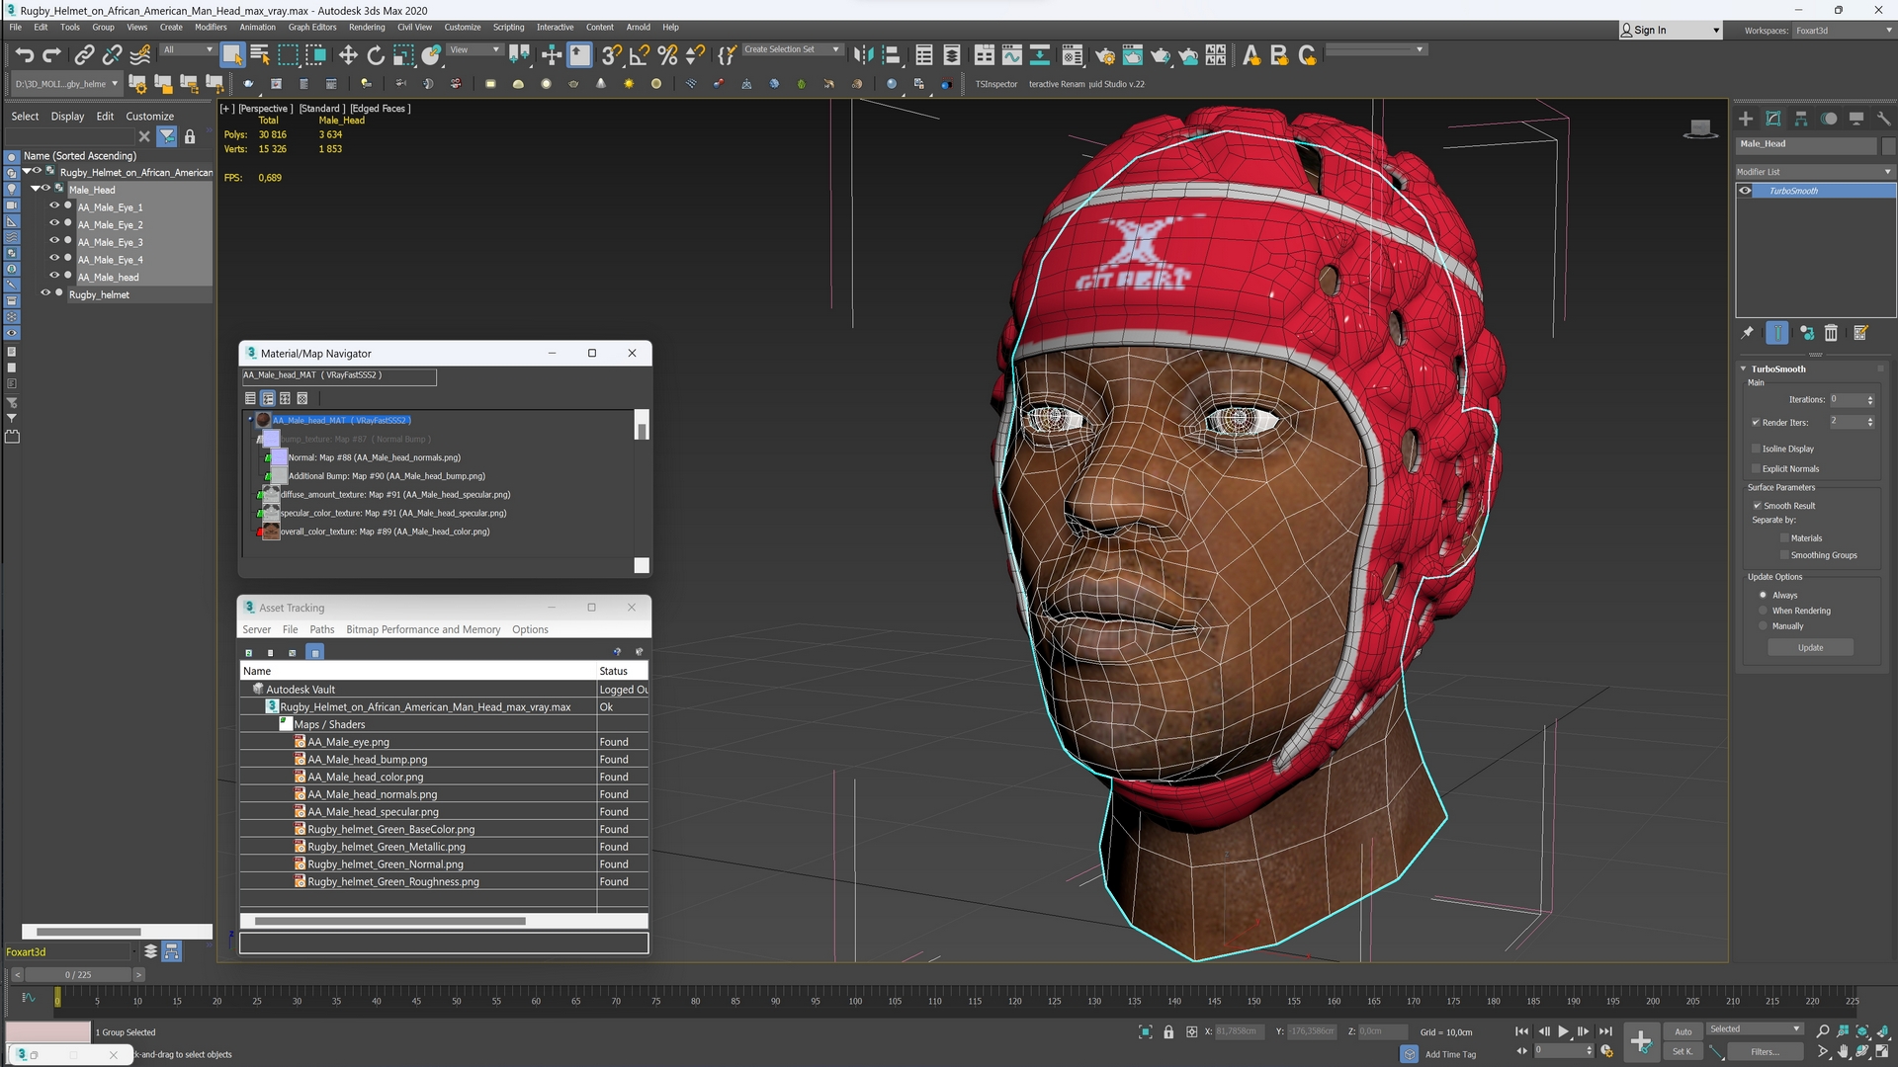Viewport: 1898px width, 1067px height.
Task: Collapse the TurboSmooth rollout
Action: [1744, 369]
